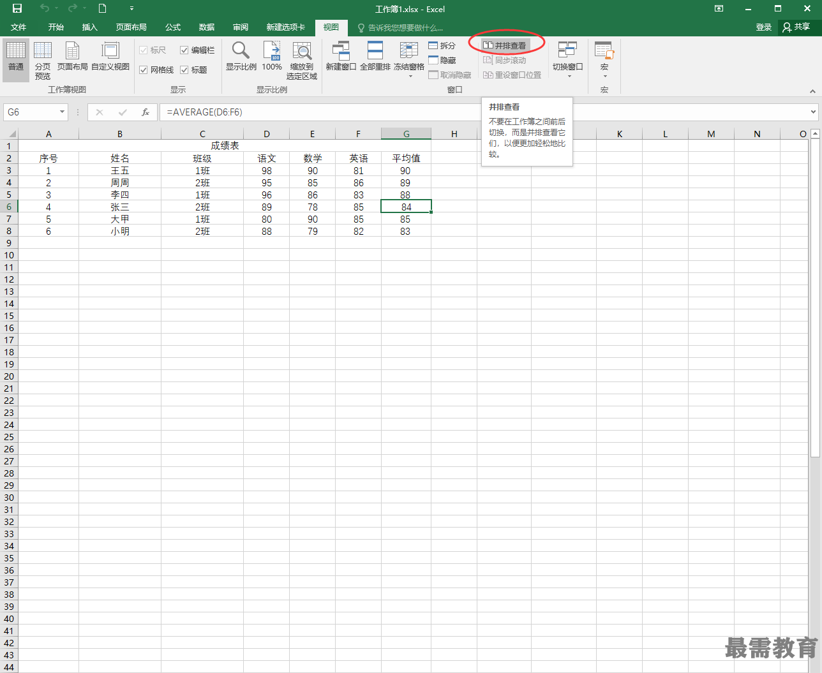Switch to 分页预览 page break preview
This screenshot has width=822, height=673.
pyautogui.click(x=43, y=60)
